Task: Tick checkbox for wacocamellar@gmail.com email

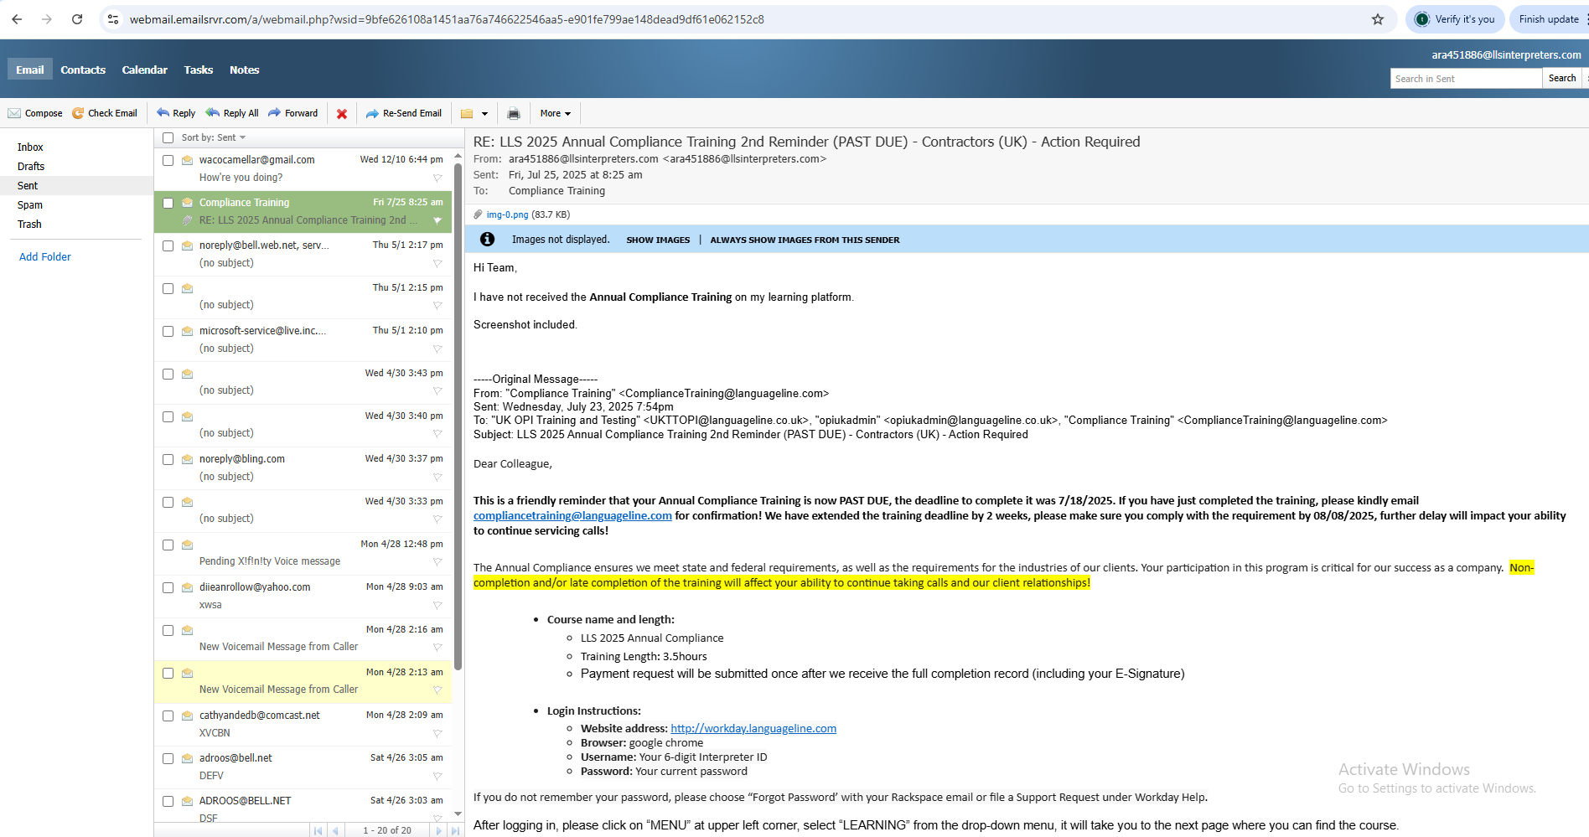Action: [168, 160]
